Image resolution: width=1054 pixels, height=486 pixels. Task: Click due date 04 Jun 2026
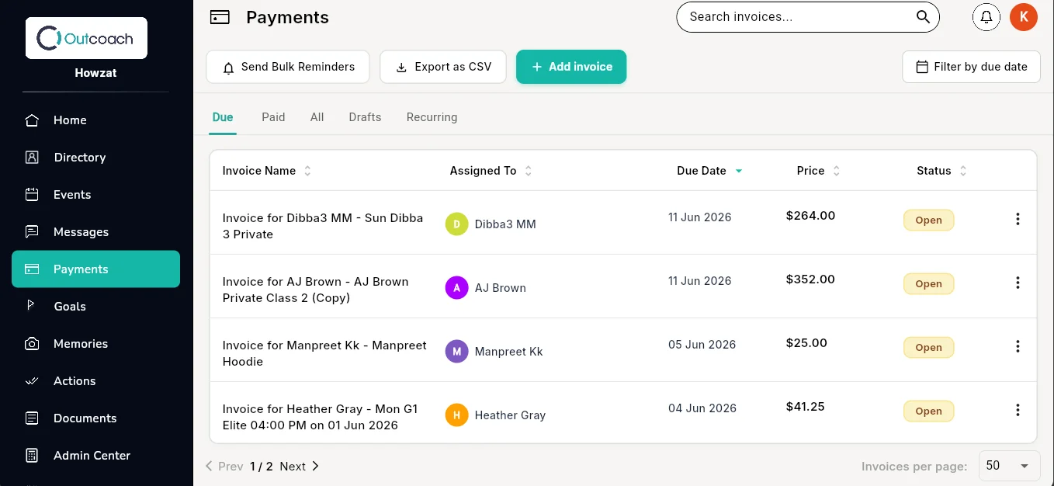702,408
